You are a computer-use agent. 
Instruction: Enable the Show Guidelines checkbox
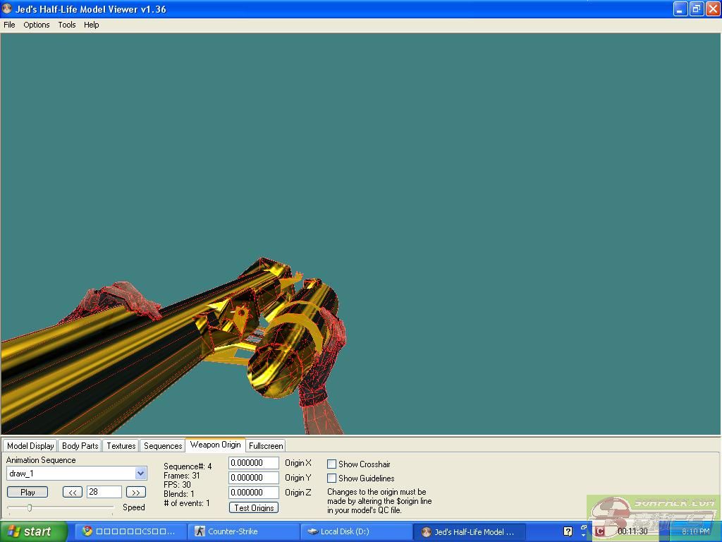tap(331, 478)
